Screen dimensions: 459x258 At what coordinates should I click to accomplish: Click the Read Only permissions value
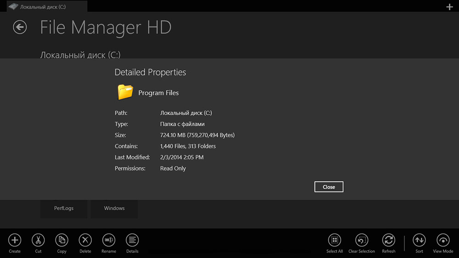click(173, 168)
